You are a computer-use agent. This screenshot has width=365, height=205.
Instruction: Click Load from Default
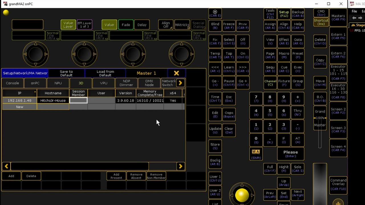coord(105,73)
